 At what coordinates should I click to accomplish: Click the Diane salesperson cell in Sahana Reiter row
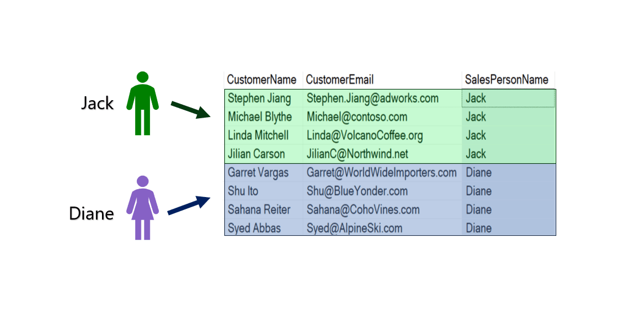(x=508, y=210)
